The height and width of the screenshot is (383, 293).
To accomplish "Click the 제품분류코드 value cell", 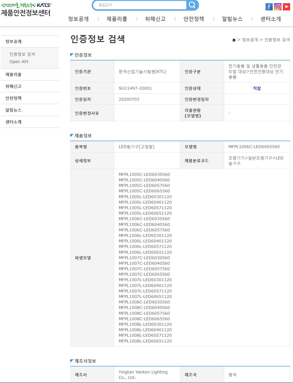I will click(257, 161).
